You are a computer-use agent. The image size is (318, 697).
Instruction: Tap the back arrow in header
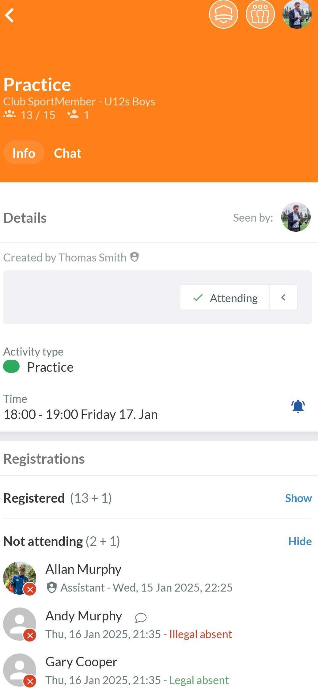[x=10, y=15]
